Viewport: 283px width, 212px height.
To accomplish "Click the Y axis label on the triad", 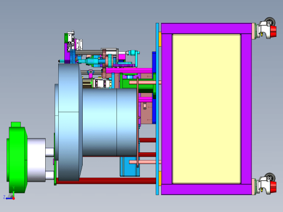I will click(14, 188).
